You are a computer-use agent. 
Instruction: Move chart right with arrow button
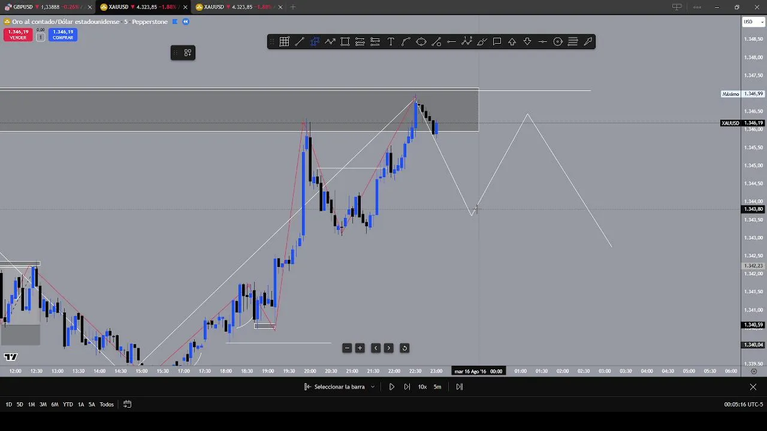click(388, 348)
